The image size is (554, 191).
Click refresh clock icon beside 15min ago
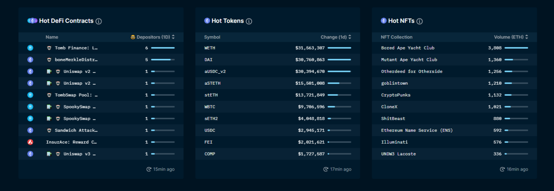point(149,169)
